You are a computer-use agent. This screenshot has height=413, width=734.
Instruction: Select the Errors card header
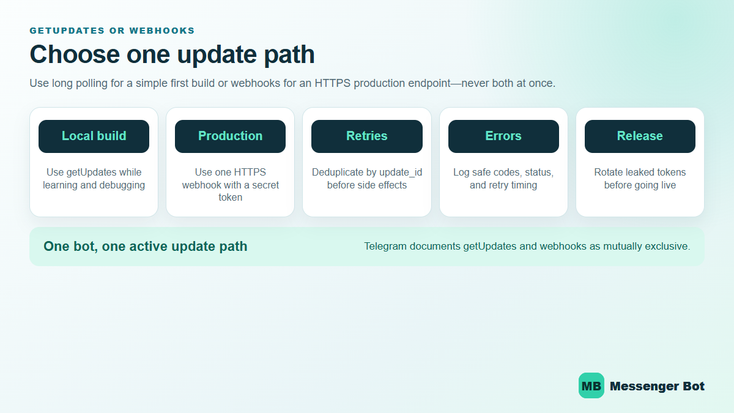[x=503, y=136]
